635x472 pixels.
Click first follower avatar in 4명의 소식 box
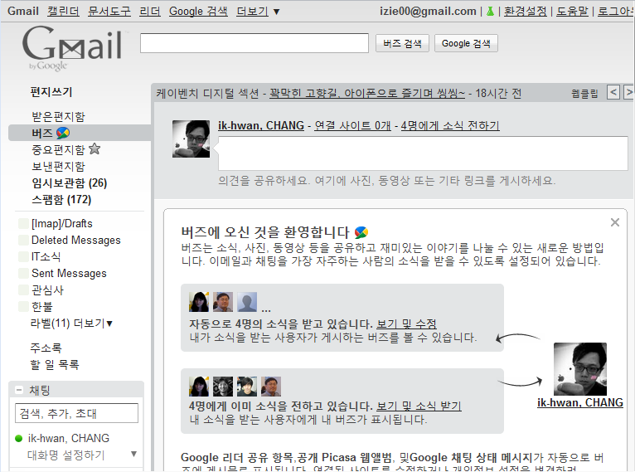[x=199, y=302]
